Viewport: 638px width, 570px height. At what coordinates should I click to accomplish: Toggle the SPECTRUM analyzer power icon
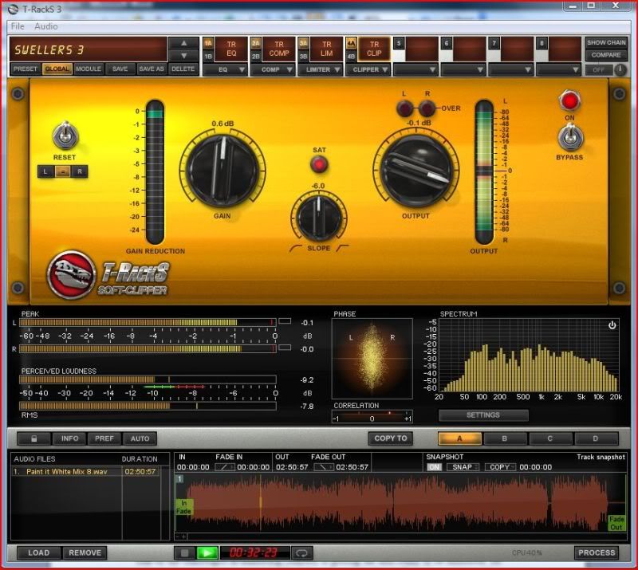(612, 325)
